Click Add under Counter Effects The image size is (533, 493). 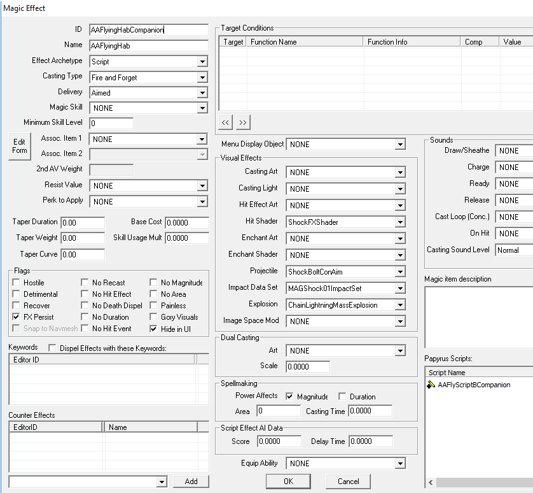191,481
